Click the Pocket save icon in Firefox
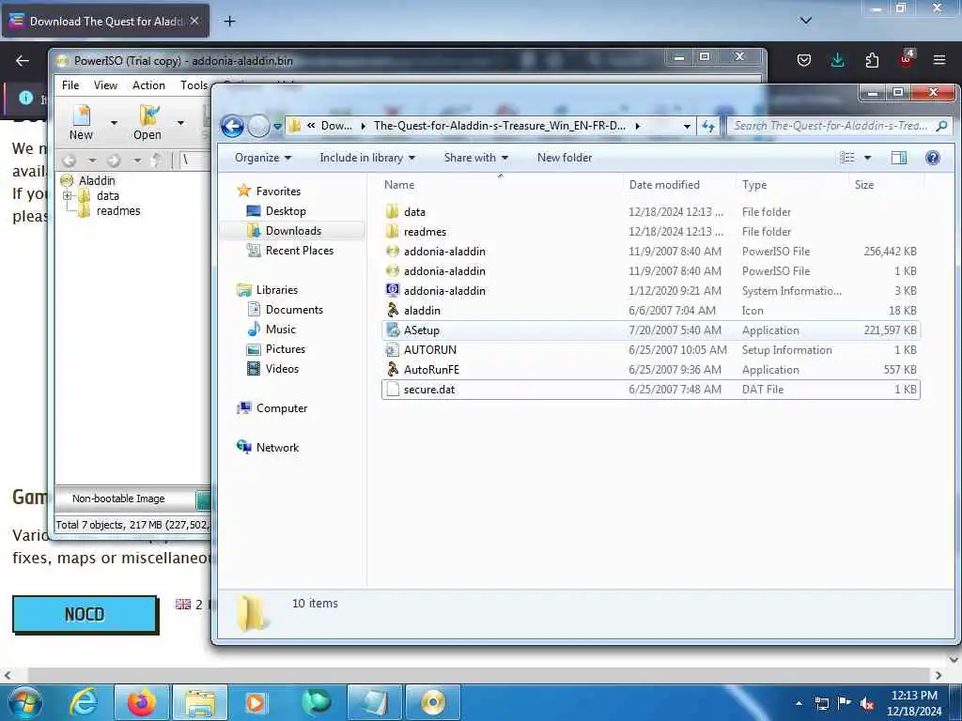 point(804,60)
